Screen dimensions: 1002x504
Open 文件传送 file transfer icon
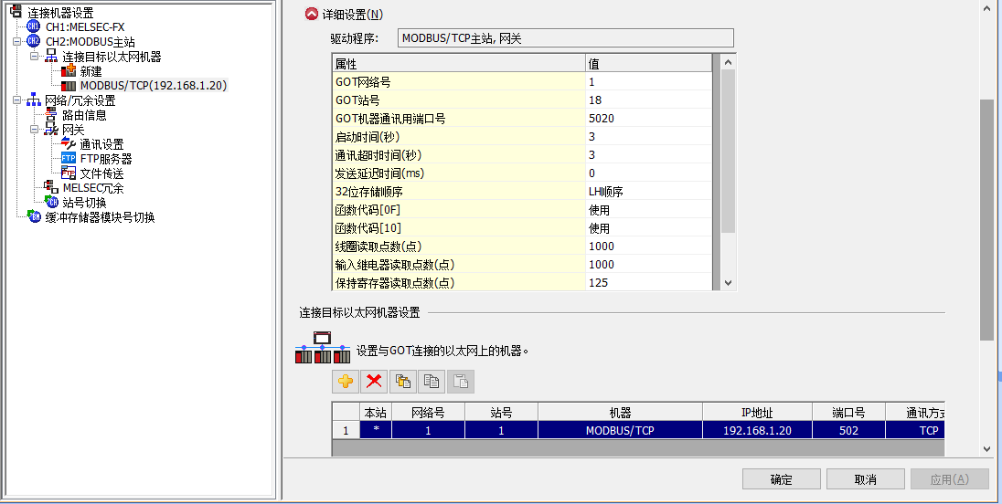(69, 173)
